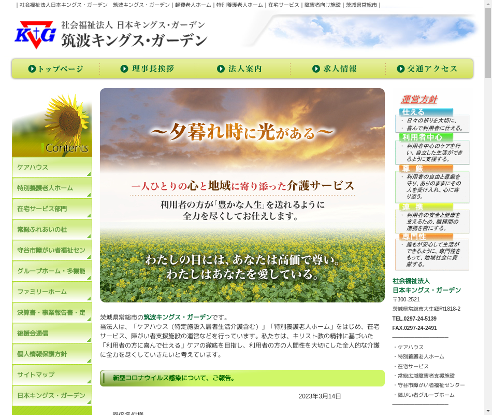Open the 法人案内 menu item
This screenshot has height=415, width=492.
point(240,69)
